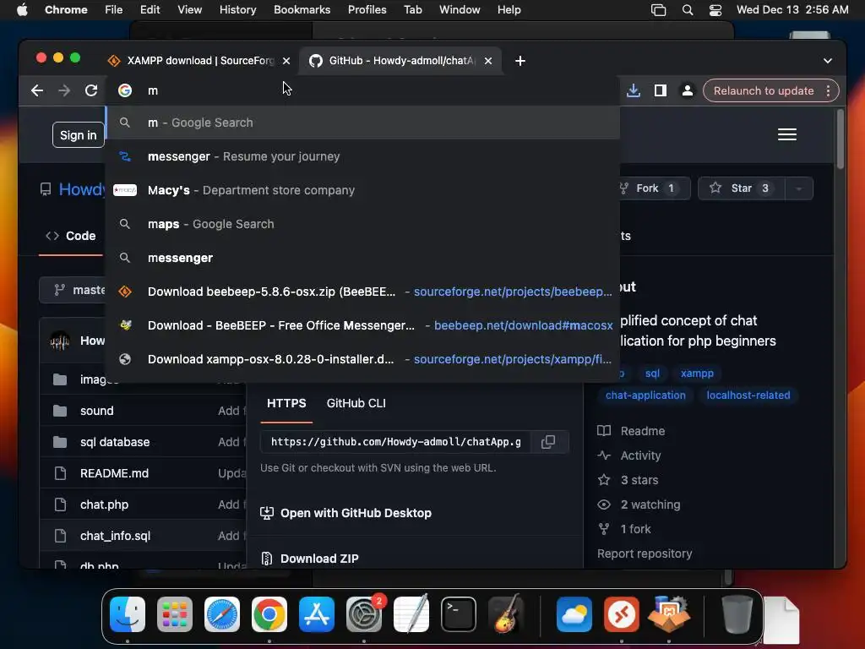Reload the page with the refresh icon

point(91,90)
